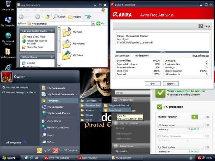Open the Recycle Bin desktop icon

pyautogui.click(x=8, y=6)
